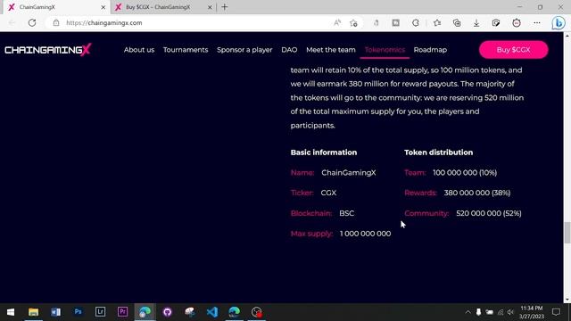Close the Buy $CGX tab
The image size is (571, 321).
210,7
